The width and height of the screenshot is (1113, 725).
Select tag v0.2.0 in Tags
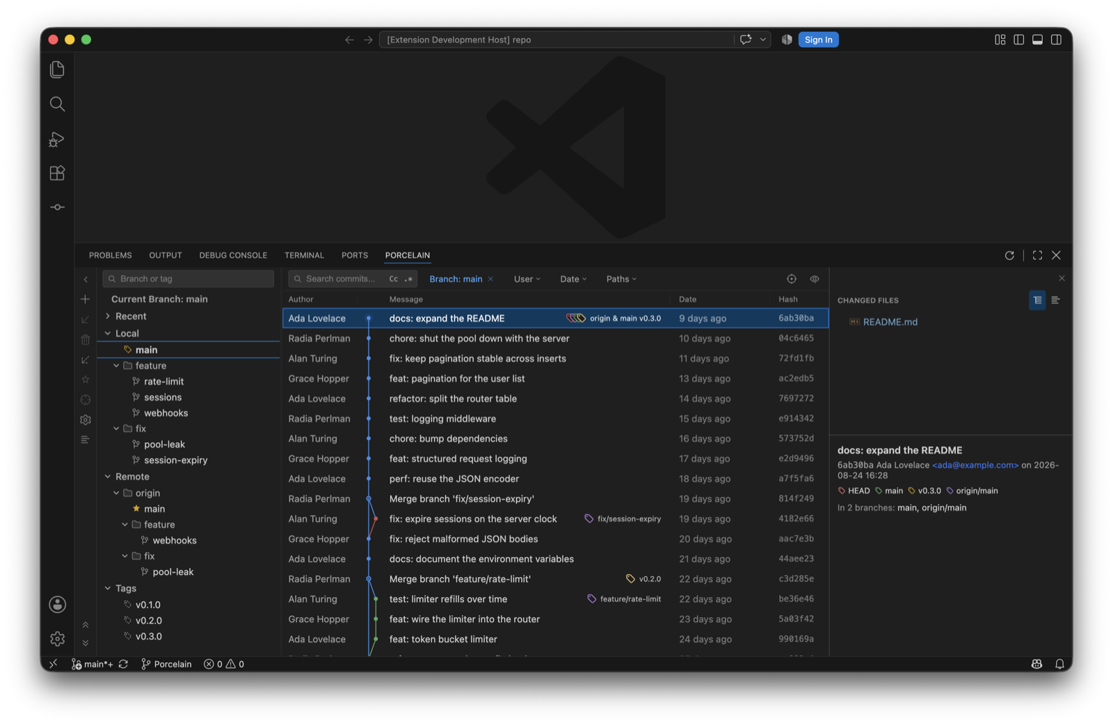tap(148, 621)
